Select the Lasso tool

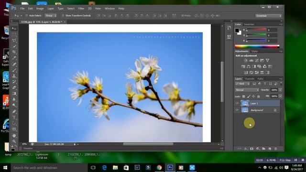(14, 40)
